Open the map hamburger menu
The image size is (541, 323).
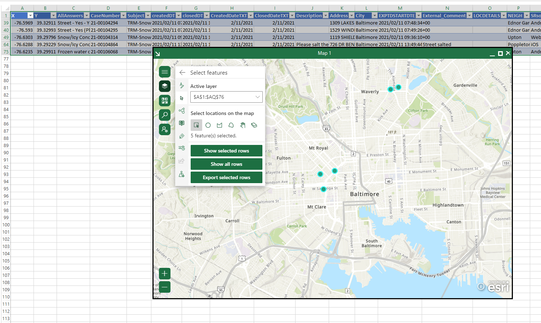(x=165, y=72)
